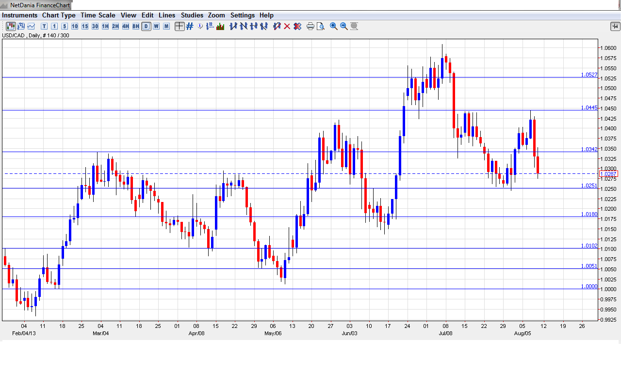621x372 pixels.
Task: Expand the Time Scale menu
Action: click(98, 15)
